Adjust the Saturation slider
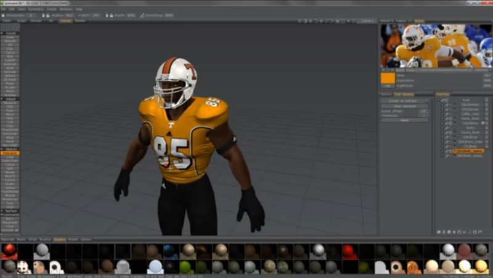 point(443,81)
